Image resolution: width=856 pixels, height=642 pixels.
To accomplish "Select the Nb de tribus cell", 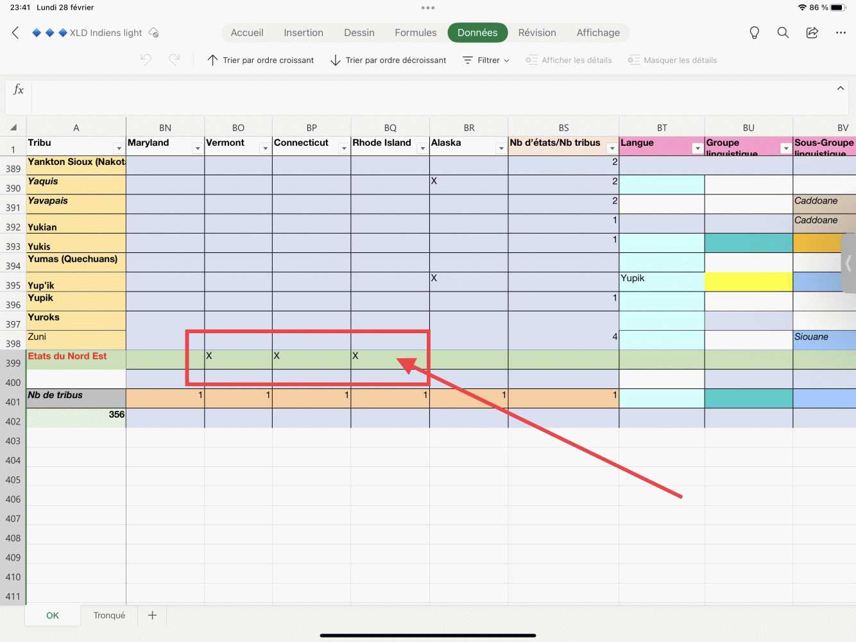I will coord(76,399).
